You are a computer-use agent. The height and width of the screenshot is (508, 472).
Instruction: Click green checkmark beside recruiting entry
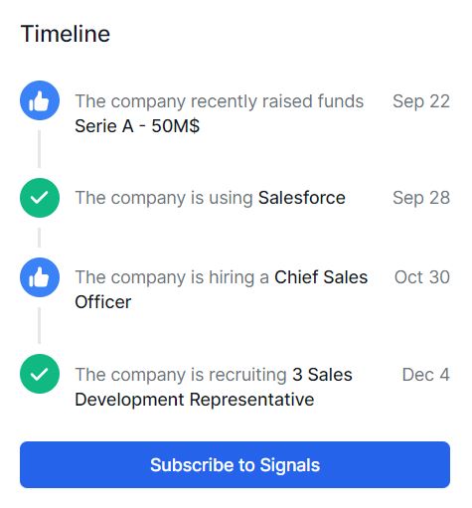click(40, 374)
